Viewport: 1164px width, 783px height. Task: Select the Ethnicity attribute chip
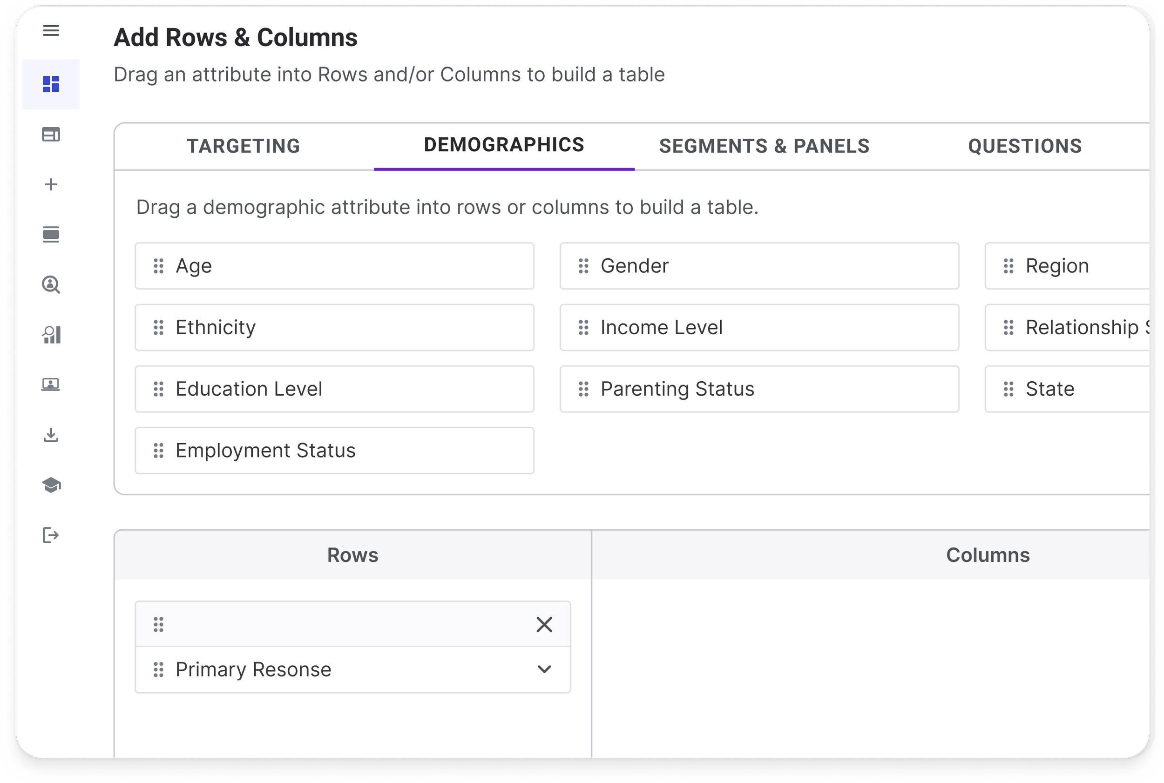point(335,328)
